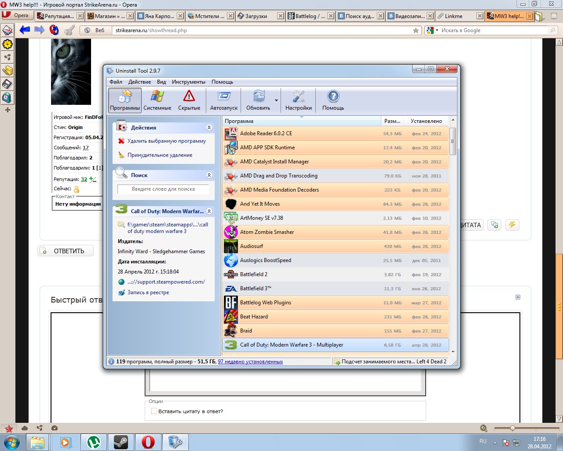Select the Battlelog Web Plugins icon

click(231, 303)
